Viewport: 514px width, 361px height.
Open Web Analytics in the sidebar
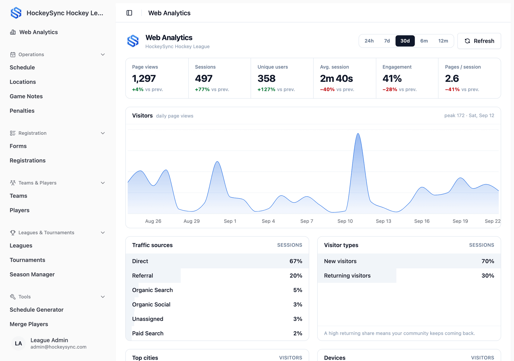(x=39, y=32)
